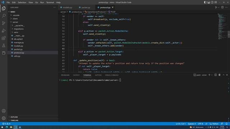The height and width of the screenshot is (129, 230).
Task: Maximize the terminal panel size
Action: (224, 75)
